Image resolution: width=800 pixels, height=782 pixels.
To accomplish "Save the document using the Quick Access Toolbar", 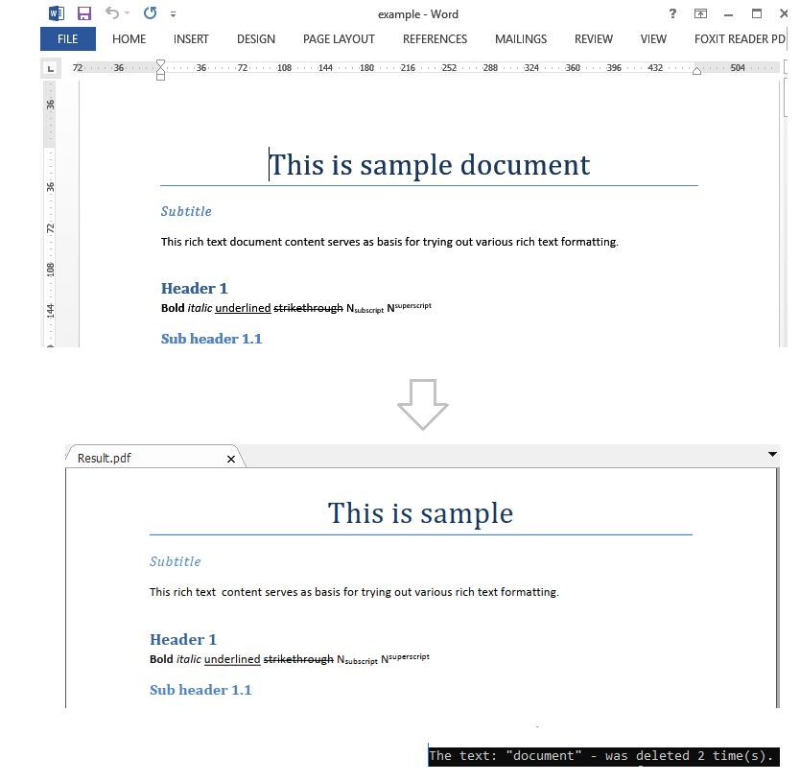I will click(x=84, y=12).
